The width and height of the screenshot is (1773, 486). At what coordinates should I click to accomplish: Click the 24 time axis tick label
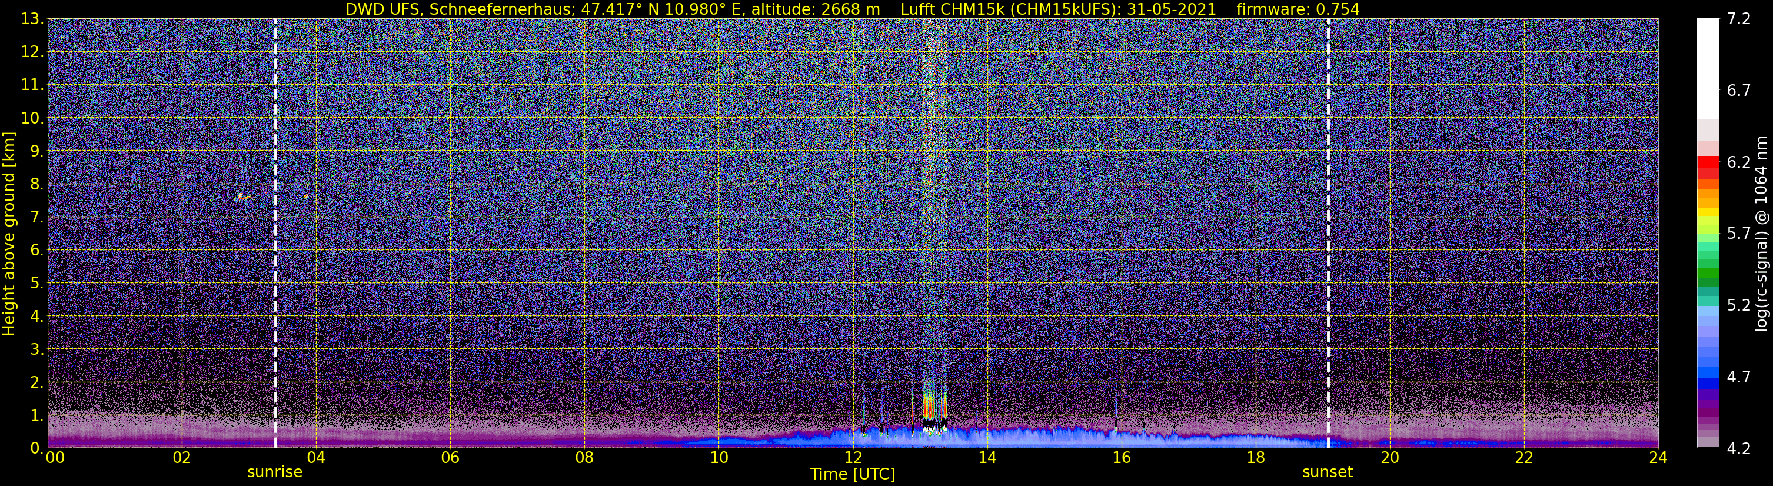tap(1658, 458)
